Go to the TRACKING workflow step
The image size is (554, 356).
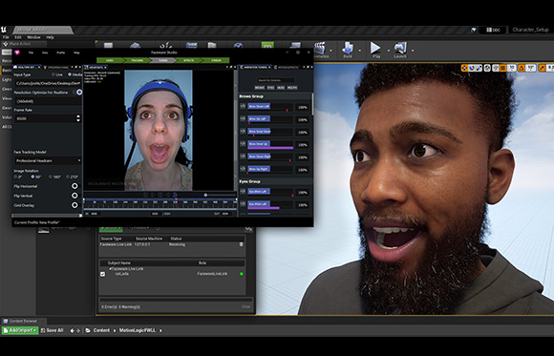tap(138, 60)
